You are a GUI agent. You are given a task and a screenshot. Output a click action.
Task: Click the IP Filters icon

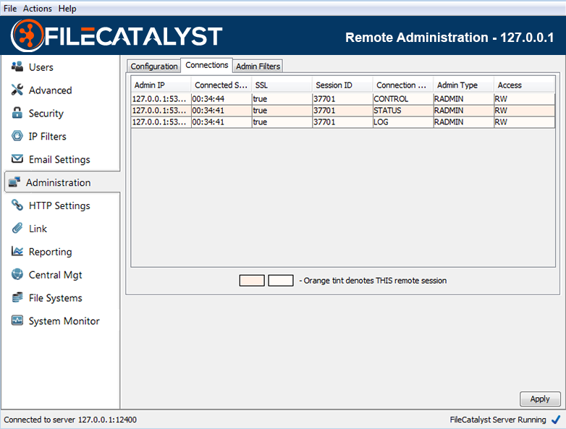tap(17, 136)
